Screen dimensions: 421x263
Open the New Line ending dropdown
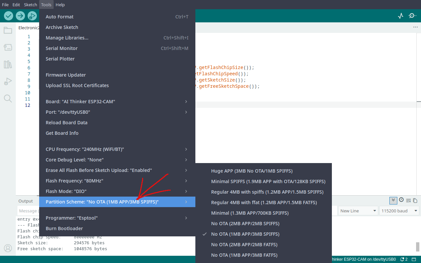(x=358, y=211)
